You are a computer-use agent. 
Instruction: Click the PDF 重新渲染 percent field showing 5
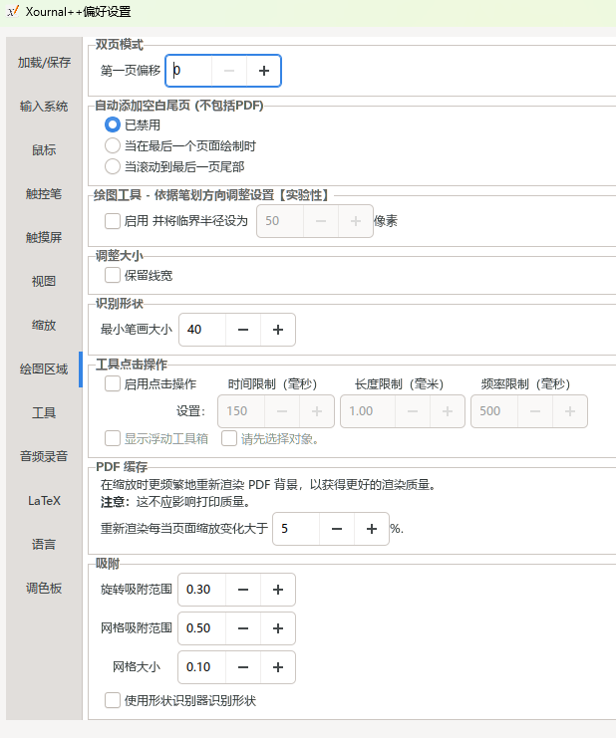pos(296,529)
